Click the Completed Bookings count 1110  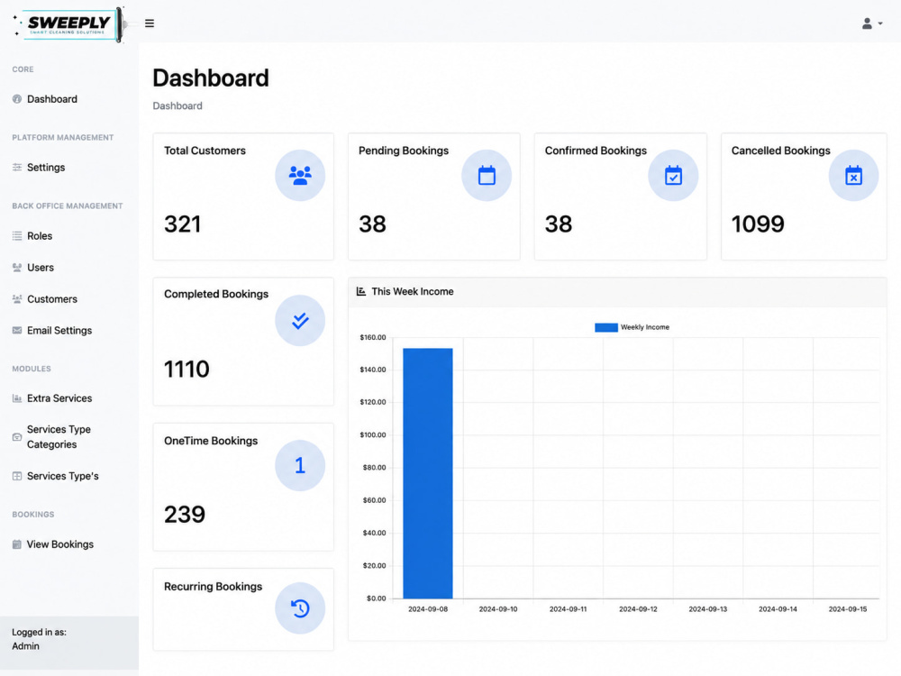pos(187,369)
